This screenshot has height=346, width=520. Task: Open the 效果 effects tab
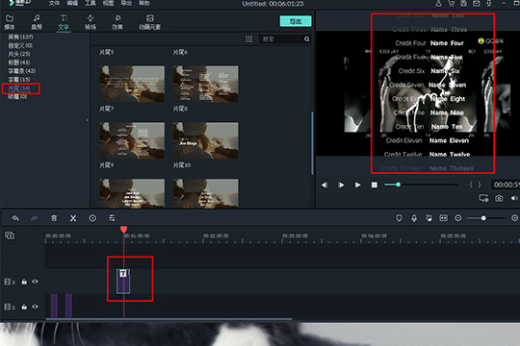117,22
